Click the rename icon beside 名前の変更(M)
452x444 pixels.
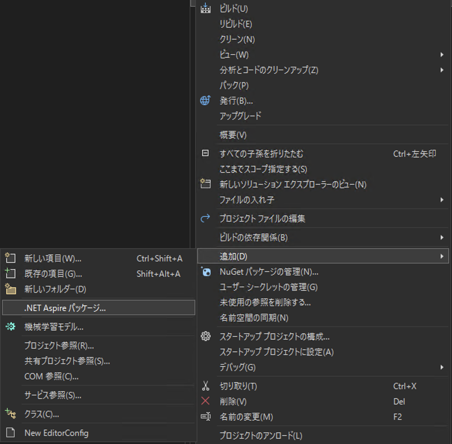click(206, 416)
